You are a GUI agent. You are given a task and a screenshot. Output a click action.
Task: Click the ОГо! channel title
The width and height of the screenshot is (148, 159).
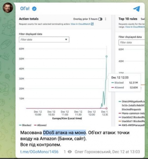25,9
